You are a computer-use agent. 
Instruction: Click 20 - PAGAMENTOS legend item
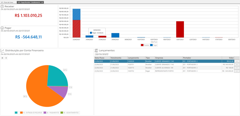[x=51, y=113]
